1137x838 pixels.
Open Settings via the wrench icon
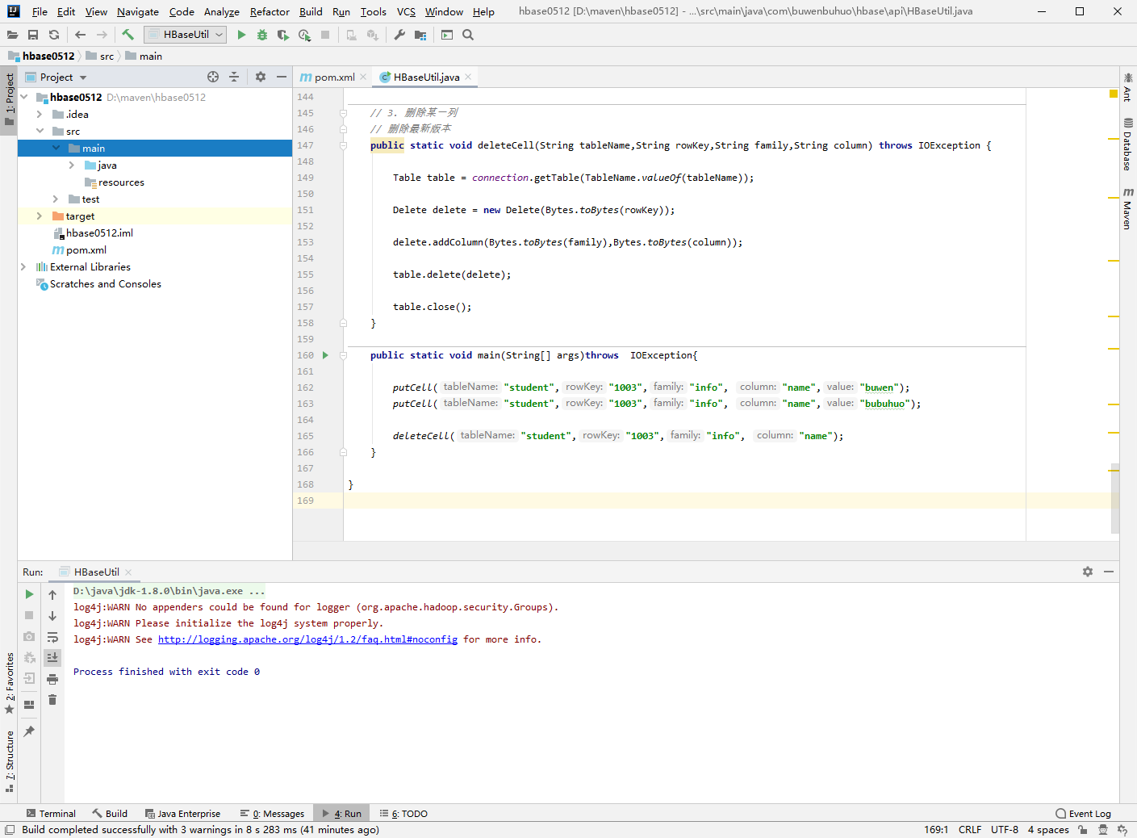(399, 35)
